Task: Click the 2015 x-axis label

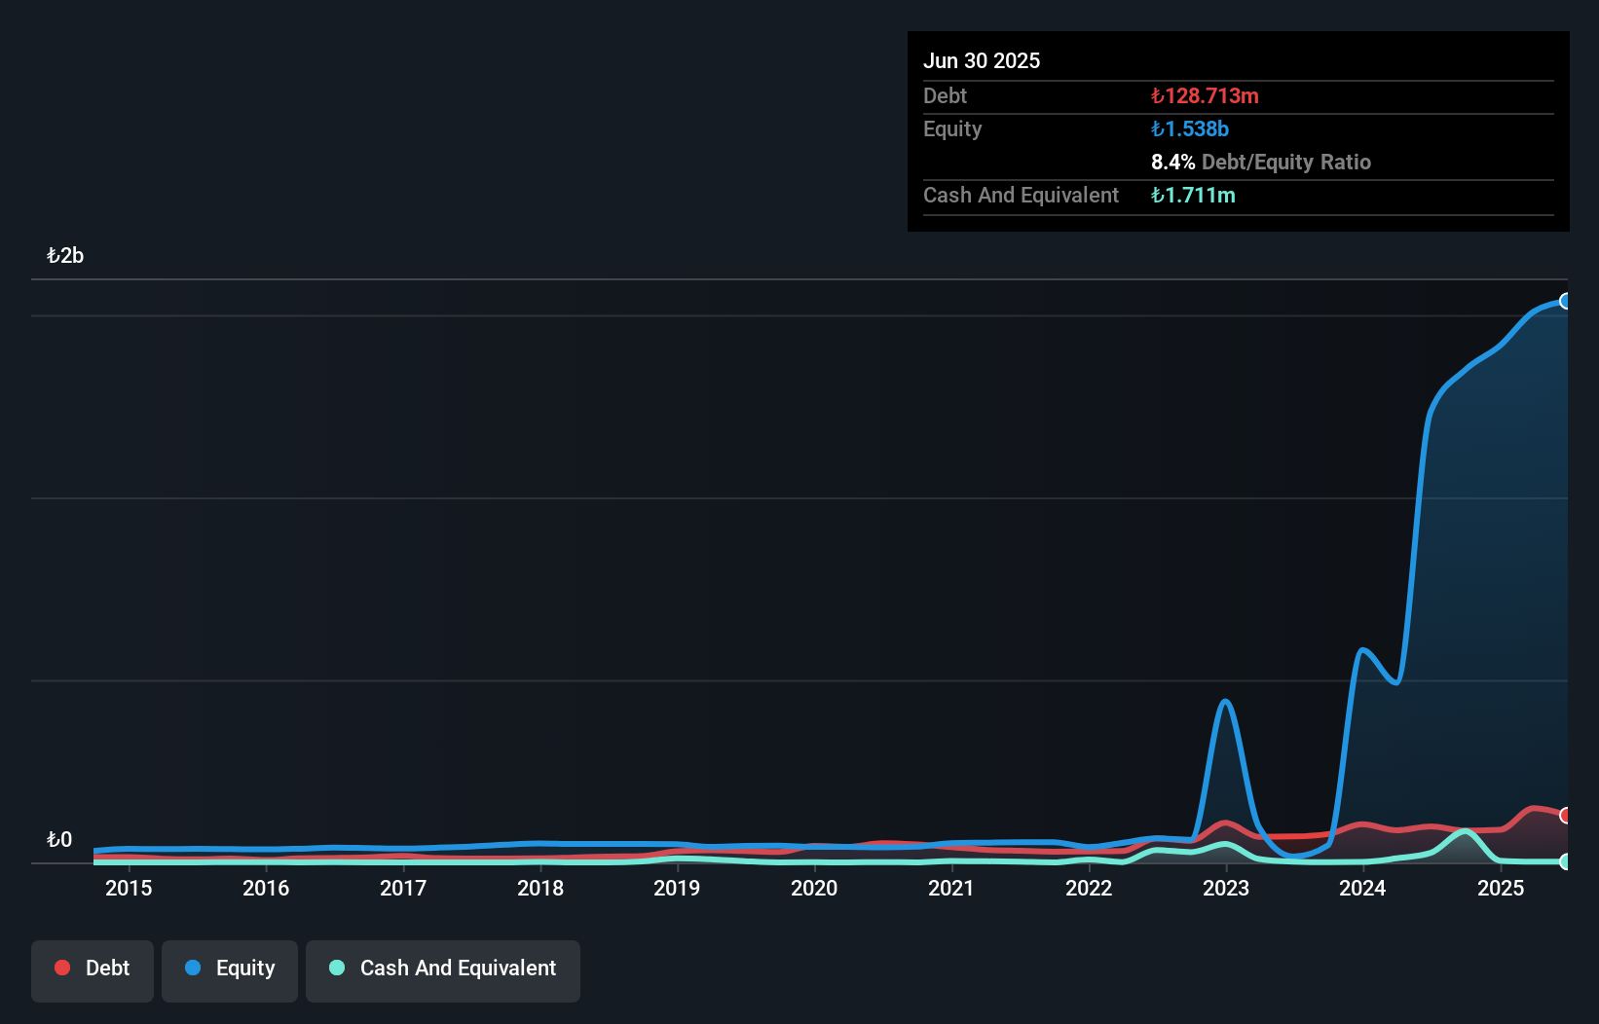Action: click(x=129, y=888)
